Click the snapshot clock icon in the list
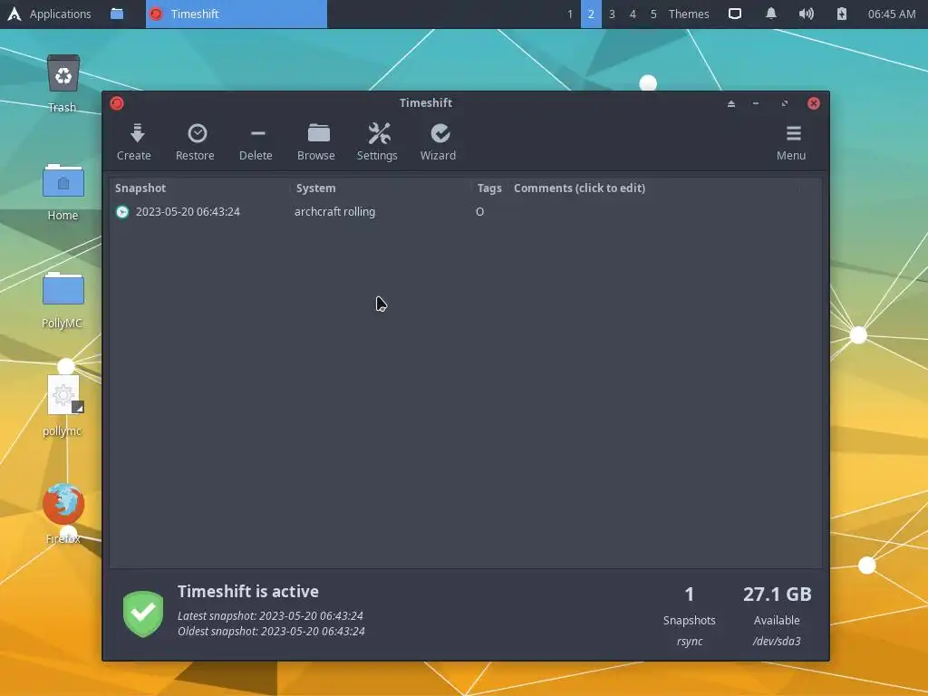Viewport: 928px width, 696px height. [122, 212]
